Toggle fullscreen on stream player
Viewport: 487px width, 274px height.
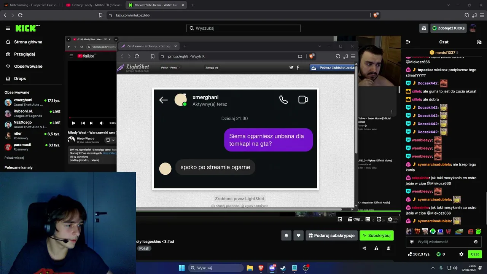[x=379, y=219]
